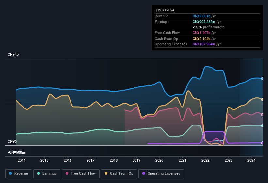Click the Operating Expenses label in tooltip
This screenshot has width=268, height=183.
click(x=171, y=44)
